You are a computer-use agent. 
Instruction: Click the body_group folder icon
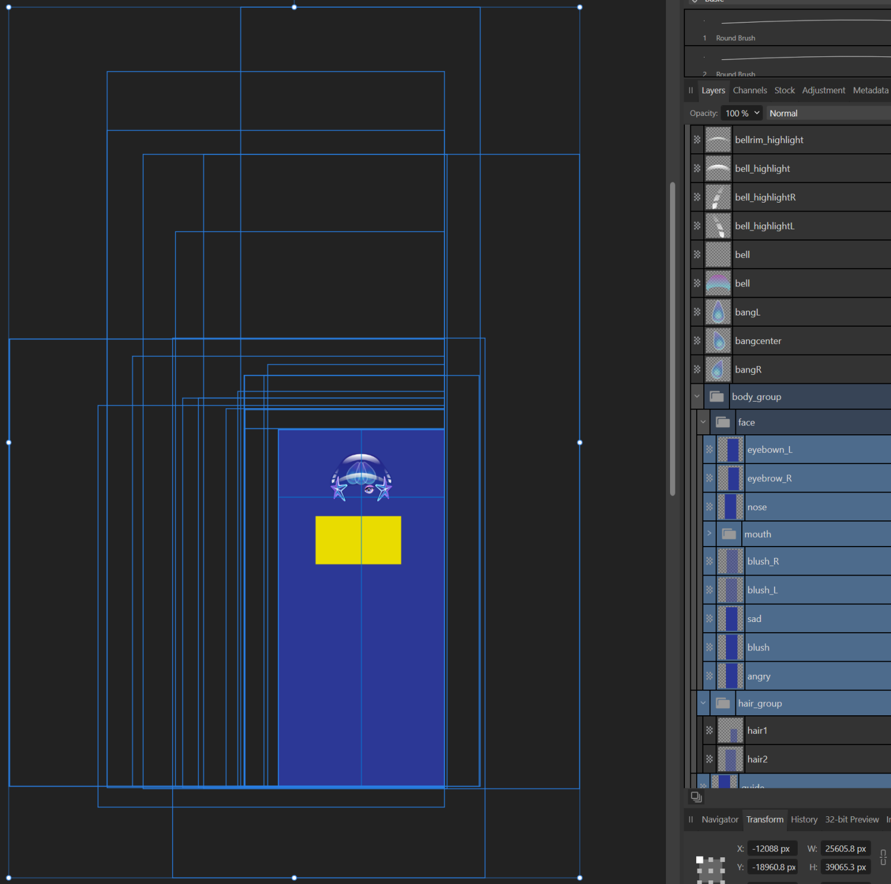[716, 397]
